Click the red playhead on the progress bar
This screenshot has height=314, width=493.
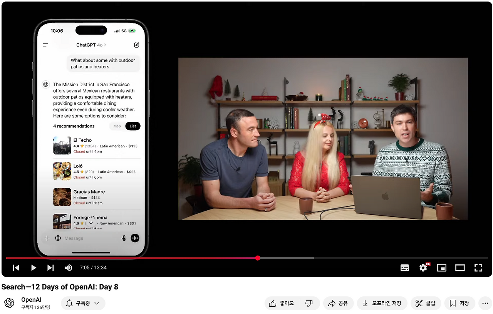258,258
